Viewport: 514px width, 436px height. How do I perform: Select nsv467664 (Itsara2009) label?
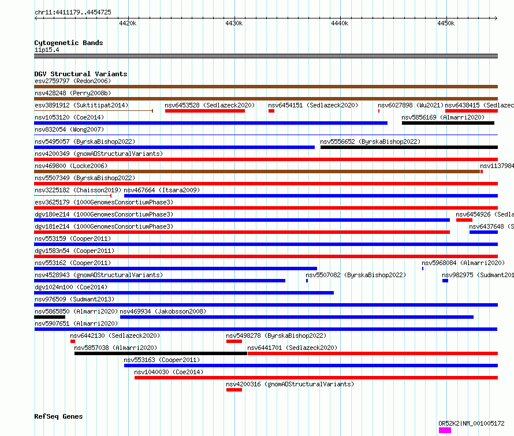pos(162,190)
